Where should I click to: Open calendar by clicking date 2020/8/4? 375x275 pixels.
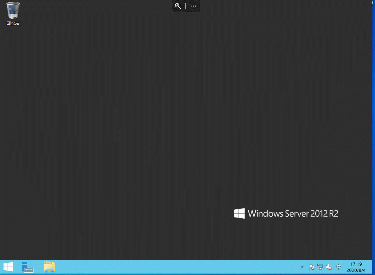(356, 270)
